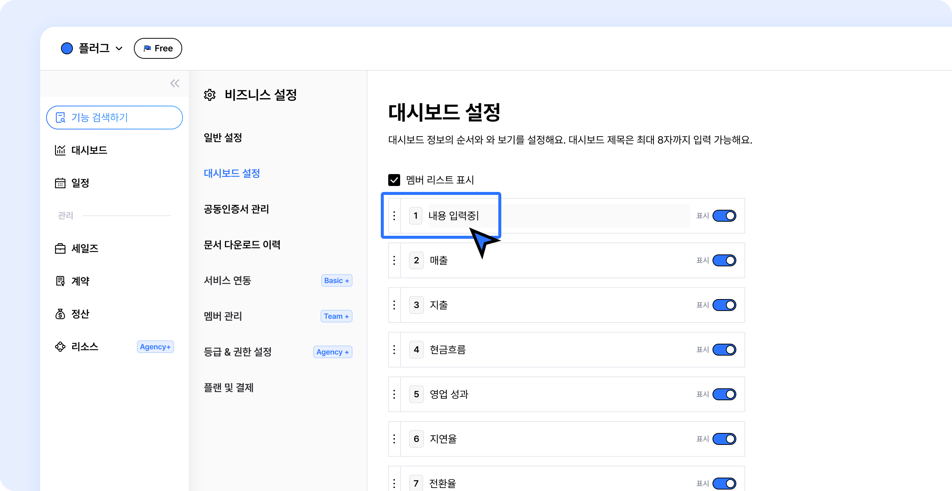Go to 문서 다운로드 이력
This screenshot has width=952, height=491.
[x=242, y=245]
